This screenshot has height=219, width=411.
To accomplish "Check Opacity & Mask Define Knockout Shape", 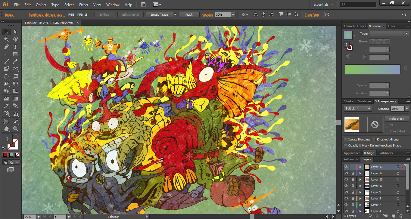I will click(345, 146).
